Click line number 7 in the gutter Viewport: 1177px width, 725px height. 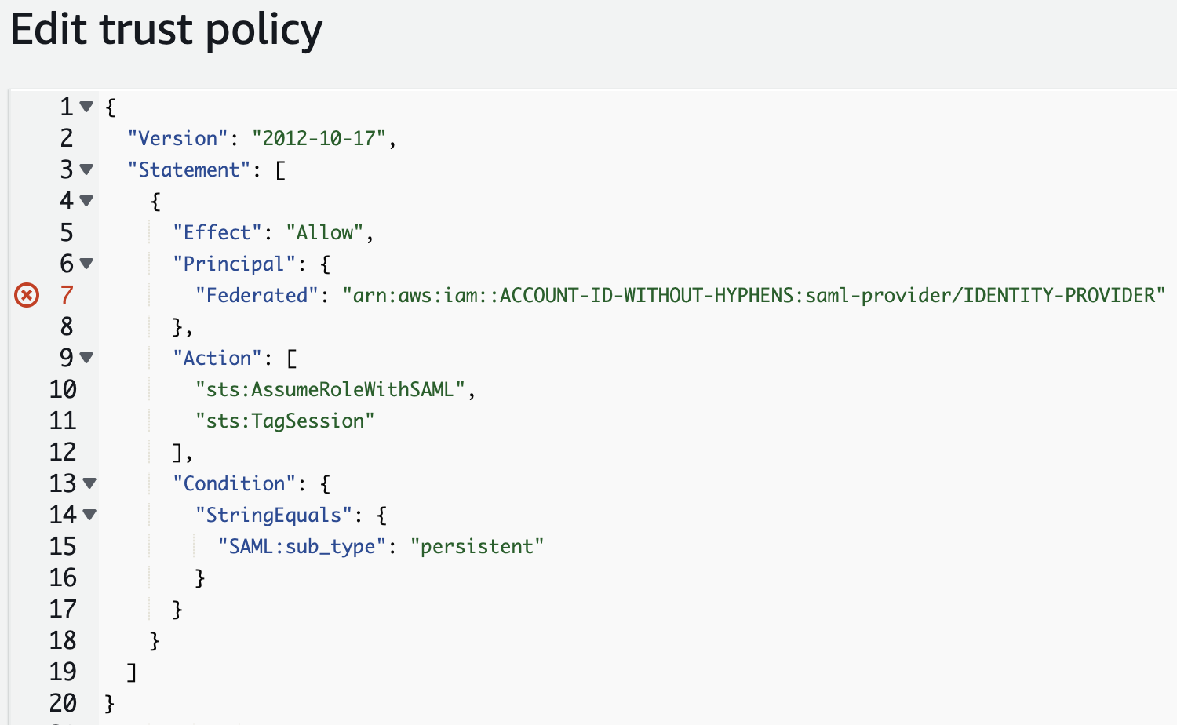point(67,295)
